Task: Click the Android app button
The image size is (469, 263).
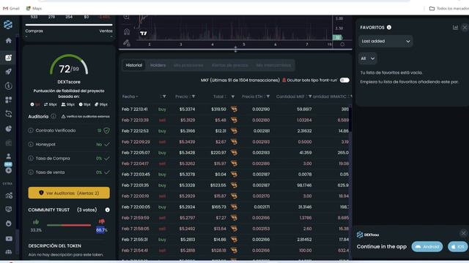Action: 427,247
